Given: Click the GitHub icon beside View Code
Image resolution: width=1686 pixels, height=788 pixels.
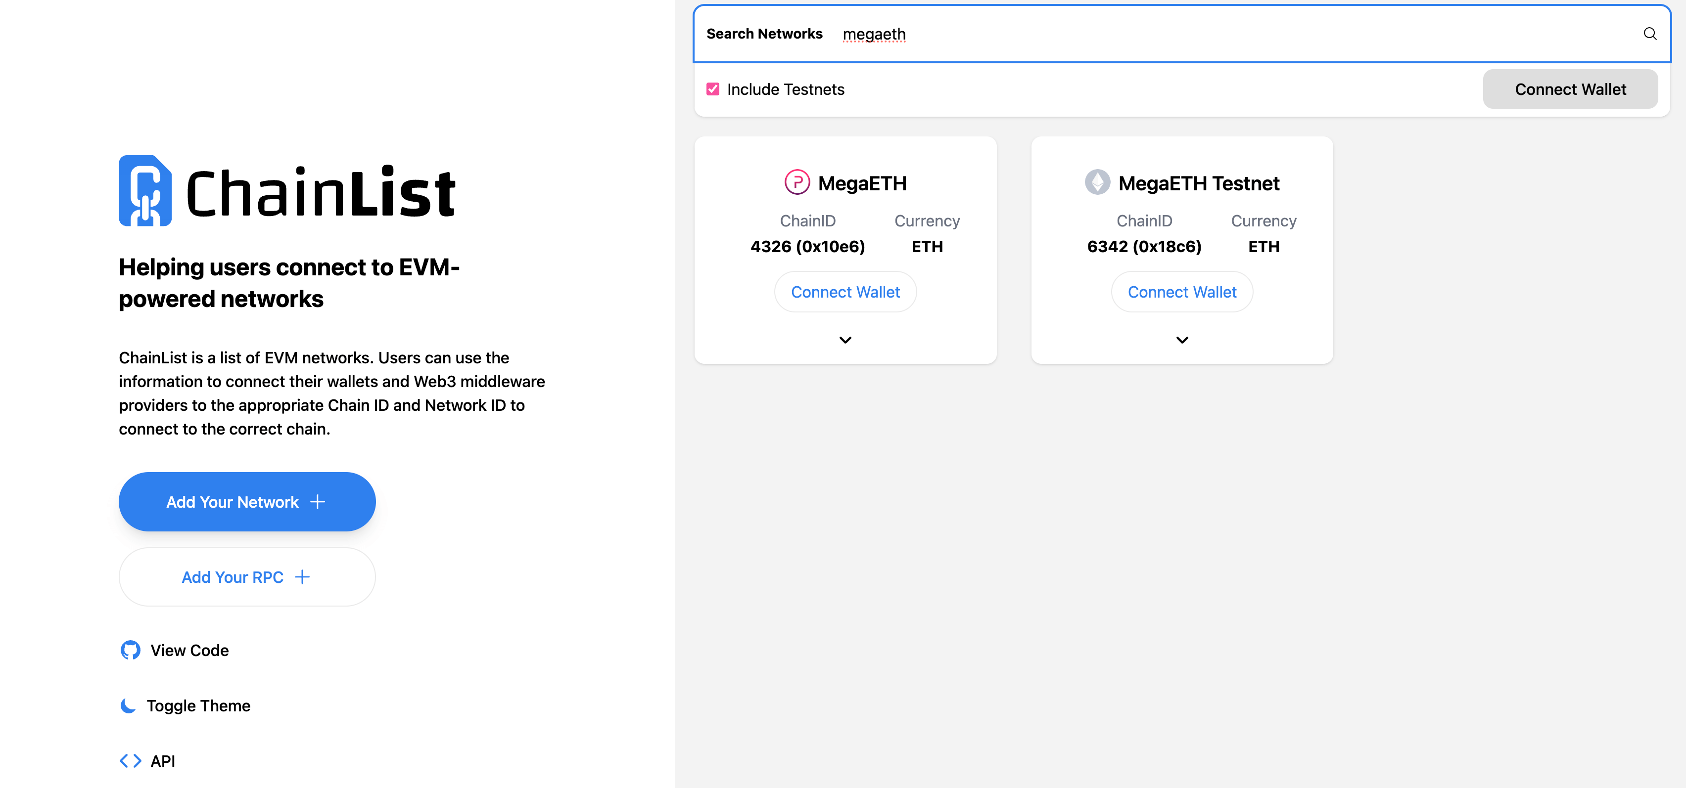Looking at the screenshot, I should click(x=130, y=650).
